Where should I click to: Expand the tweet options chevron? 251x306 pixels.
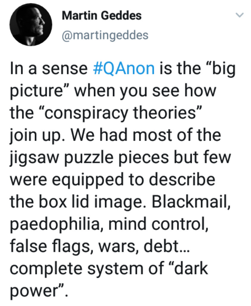[239, 15]
